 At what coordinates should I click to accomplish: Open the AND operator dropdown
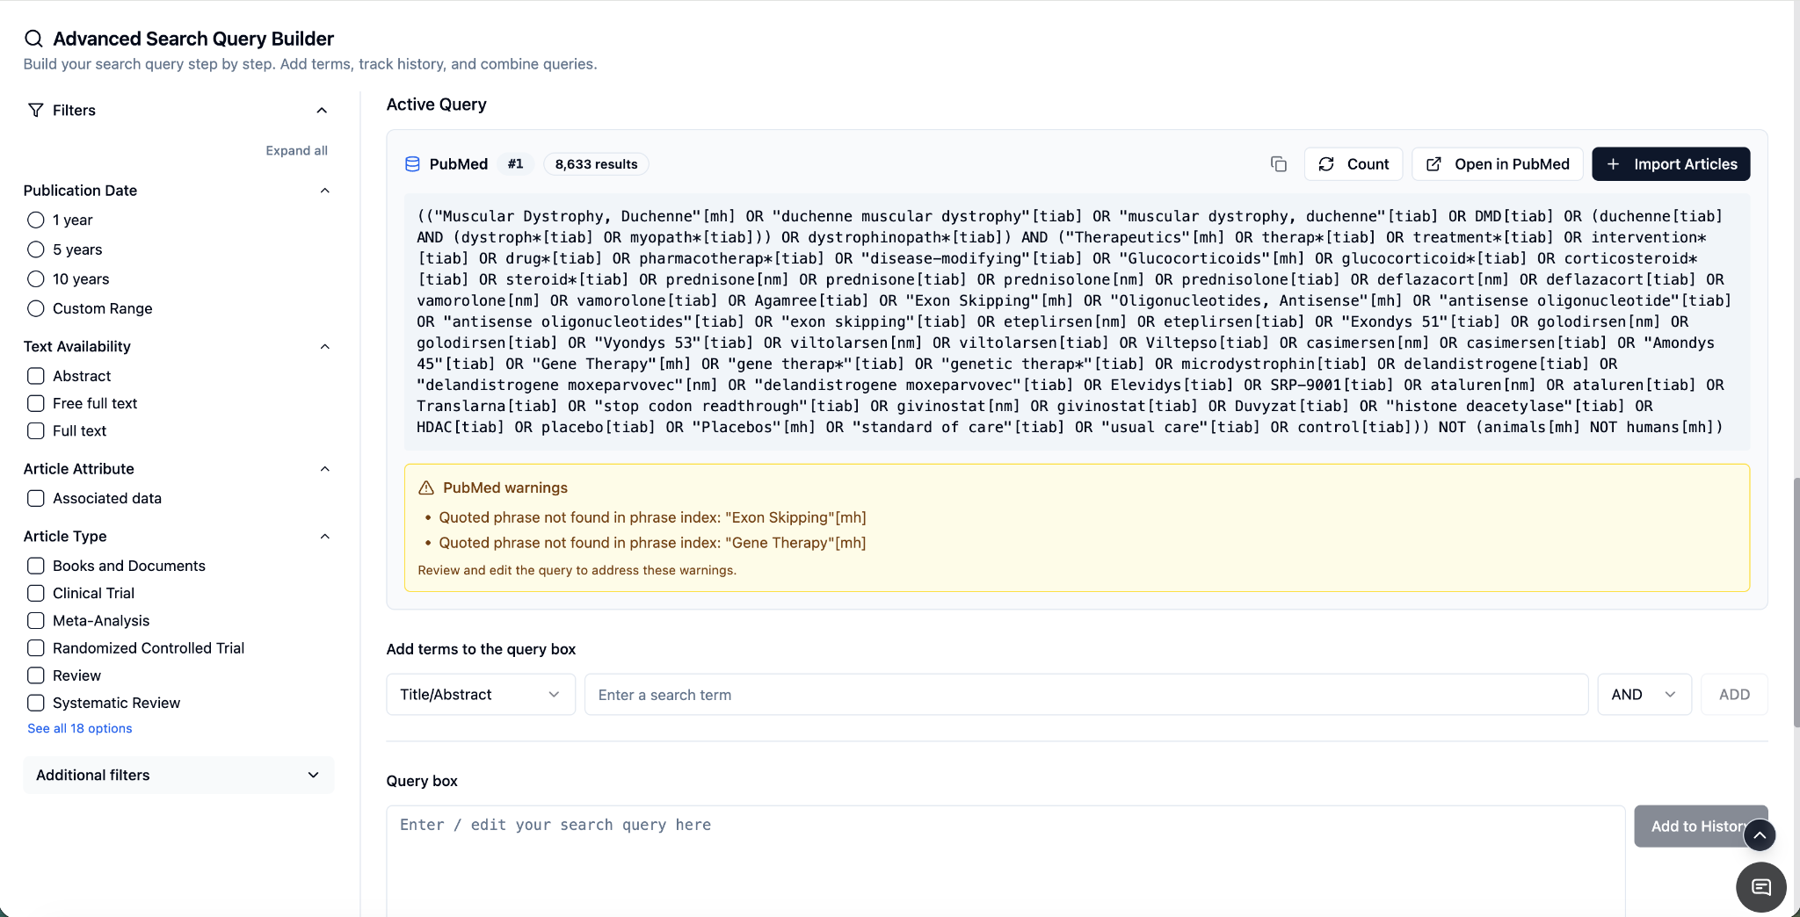pos(1644,695)
